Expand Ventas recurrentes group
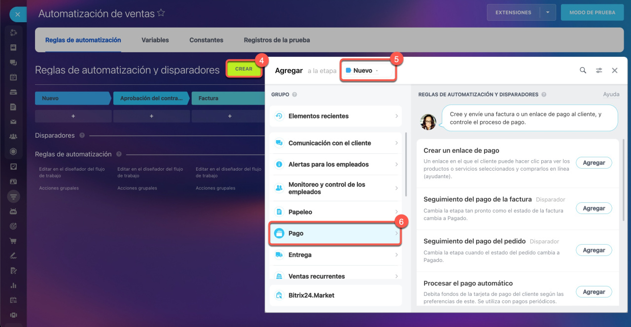631x327 pixels. (x=336, y=276)
